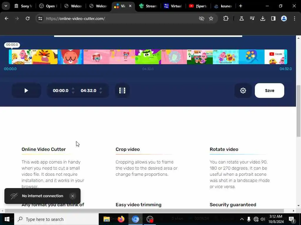Decrease the start time 00:00.0 stepper

click(73, 93)
